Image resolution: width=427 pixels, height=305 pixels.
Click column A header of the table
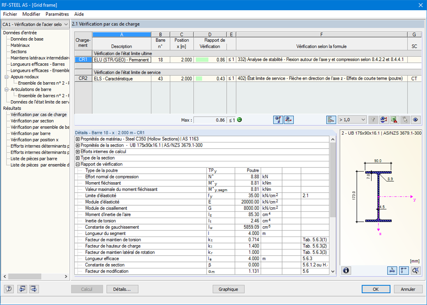pyautogui.click(x=122, y=34)
